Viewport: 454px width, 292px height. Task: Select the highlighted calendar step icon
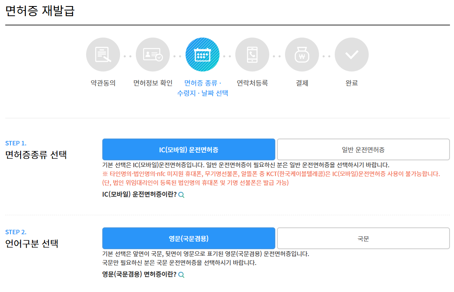203,54
